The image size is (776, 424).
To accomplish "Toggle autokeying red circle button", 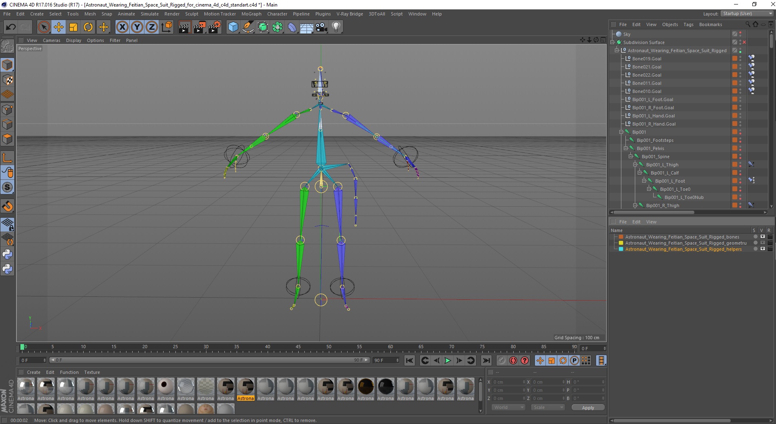I will coord(513,360).
